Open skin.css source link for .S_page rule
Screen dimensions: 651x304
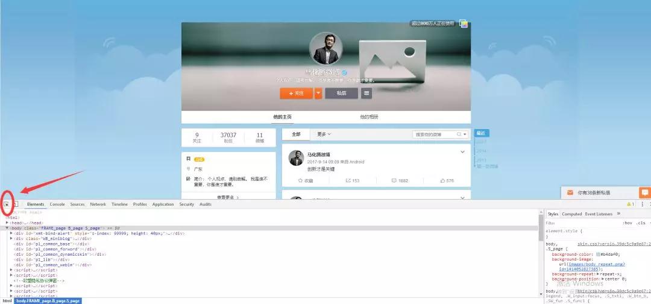[x=614, y=244]
